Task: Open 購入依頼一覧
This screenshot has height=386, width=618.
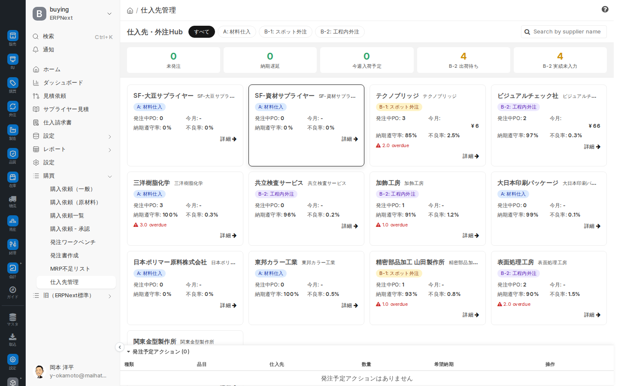Action: (76, 216)
